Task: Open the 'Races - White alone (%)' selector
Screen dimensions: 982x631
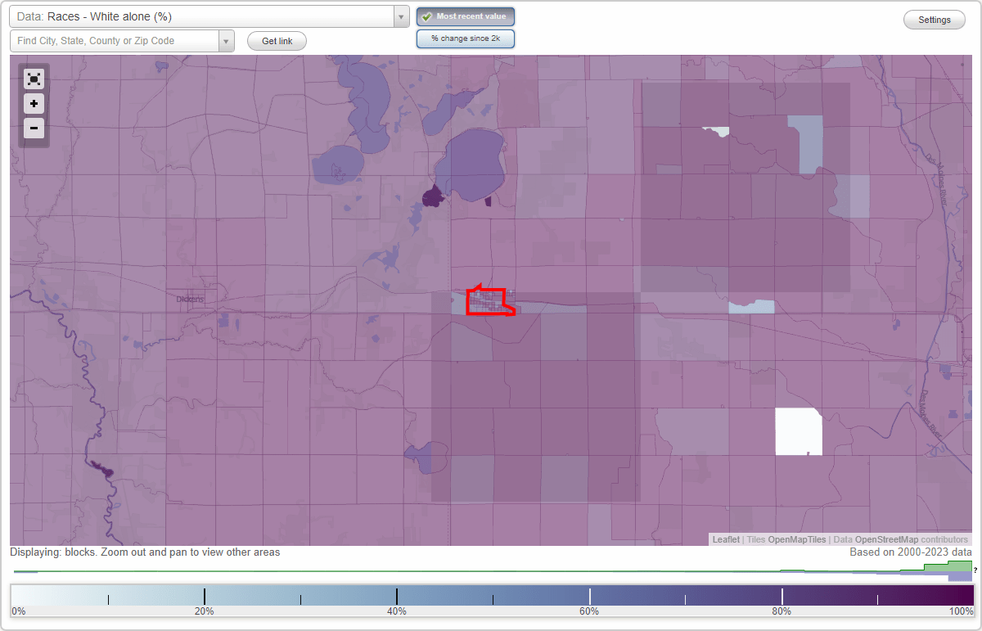Action: tap(205, 16)
